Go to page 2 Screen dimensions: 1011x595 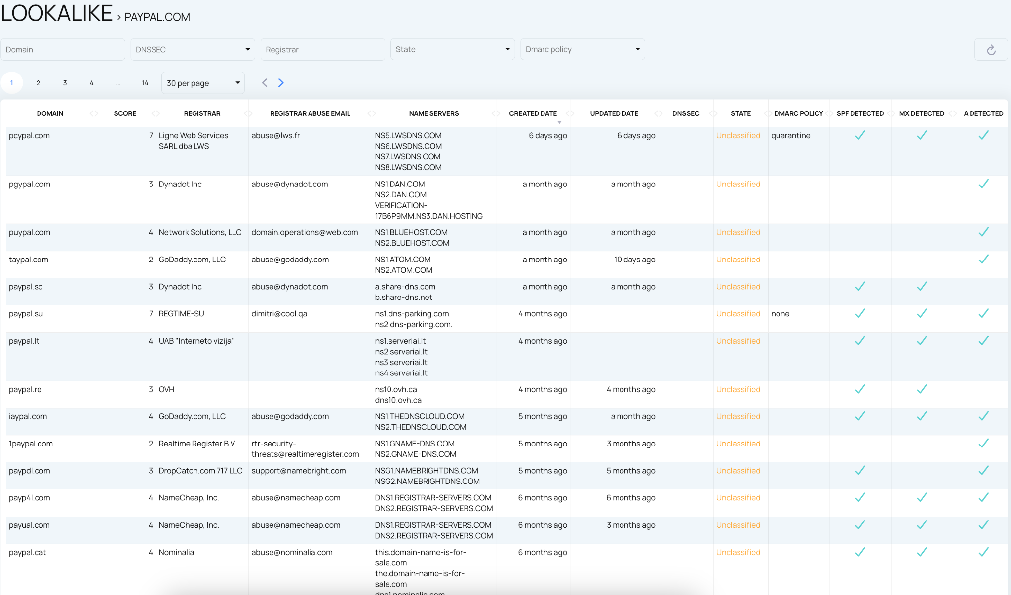tap(38, 83)
